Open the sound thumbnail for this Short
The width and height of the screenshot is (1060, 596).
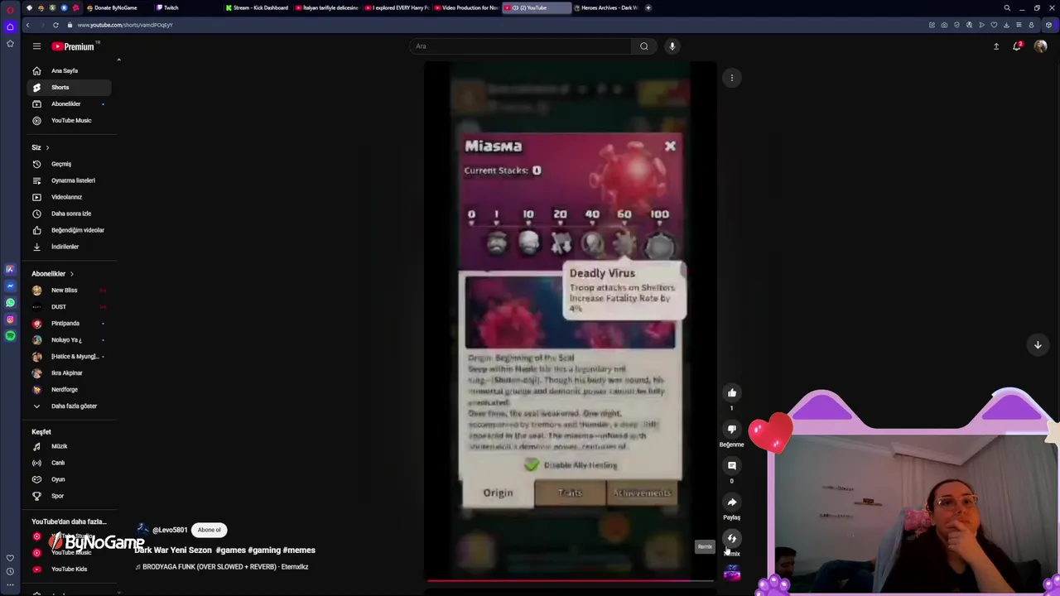pyautogui.click(x=732, y=573)
